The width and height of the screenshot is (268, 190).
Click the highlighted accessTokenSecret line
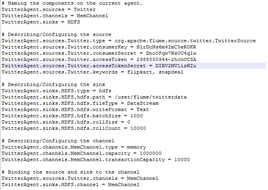tap(99, 66)
